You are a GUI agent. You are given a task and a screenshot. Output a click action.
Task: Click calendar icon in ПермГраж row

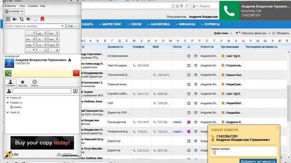tap(196, 84)
